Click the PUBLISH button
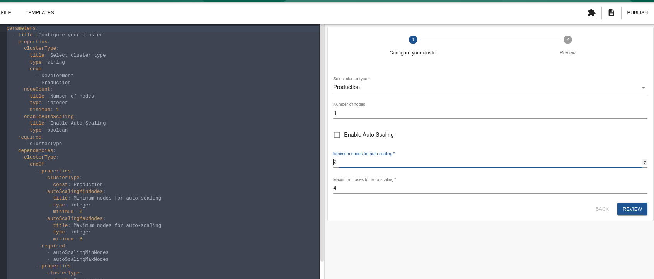This screenshot has width=654, height=279. tap(637, 13)
